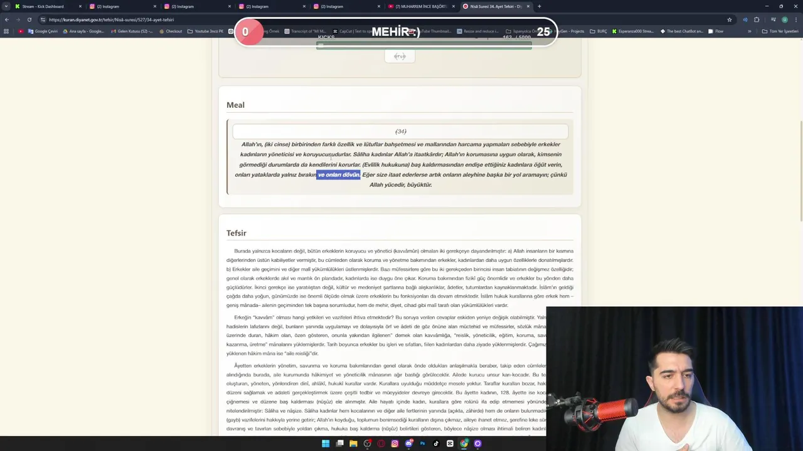
Task: Close the Nisâ Suresi tab
Action: point(528,6)
